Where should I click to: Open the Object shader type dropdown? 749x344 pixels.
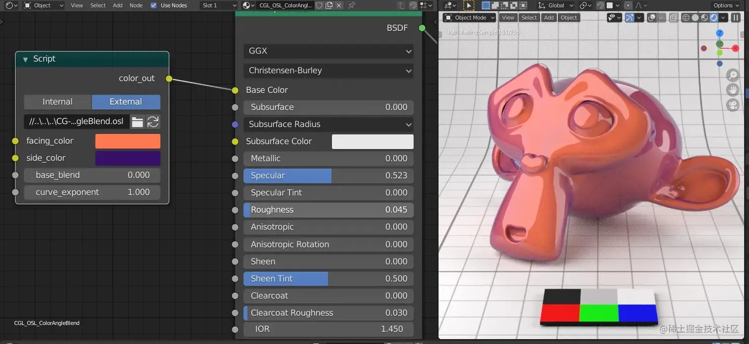pyautogui.click(x=44, y=5)
